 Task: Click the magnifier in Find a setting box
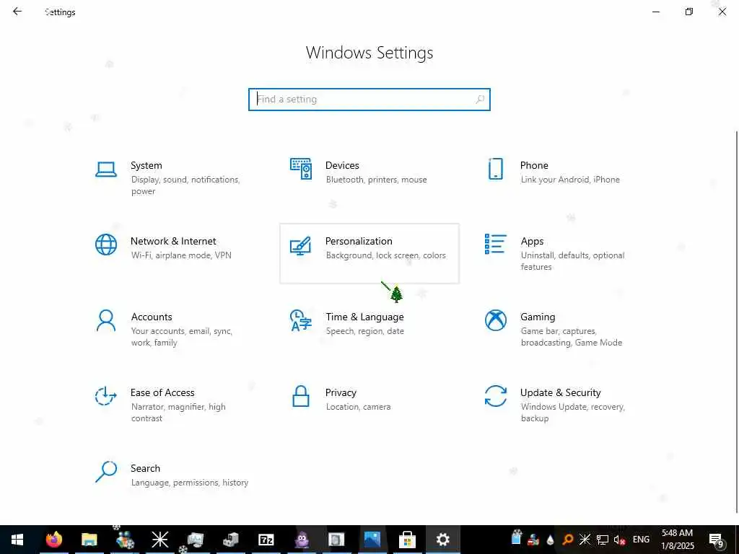[x=480, y=100]
